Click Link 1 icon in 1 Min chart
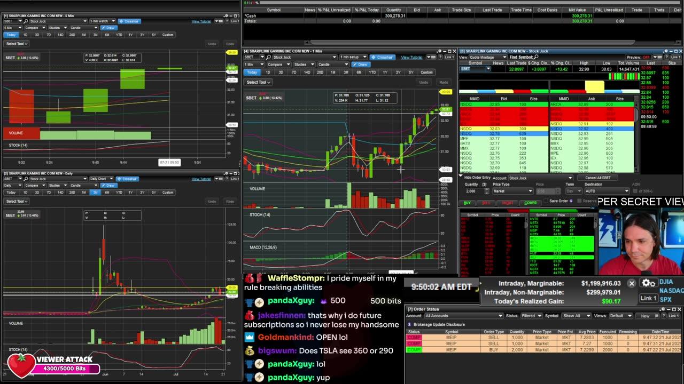The width and height of the screenshot is (684, 384). tap(449, 57)
